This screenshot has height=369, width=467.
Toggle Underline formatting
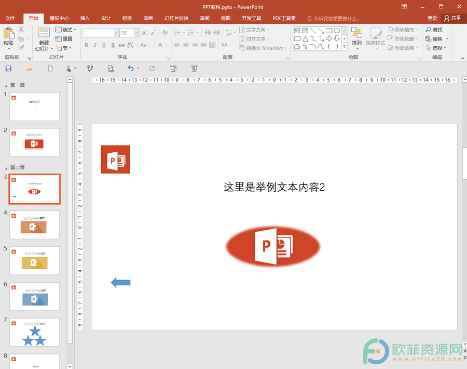tap(104, 45)
